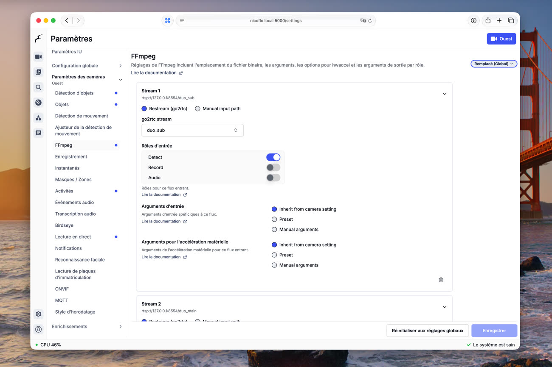Go back in Safari

pyautogui.click(x=67, y=20)
